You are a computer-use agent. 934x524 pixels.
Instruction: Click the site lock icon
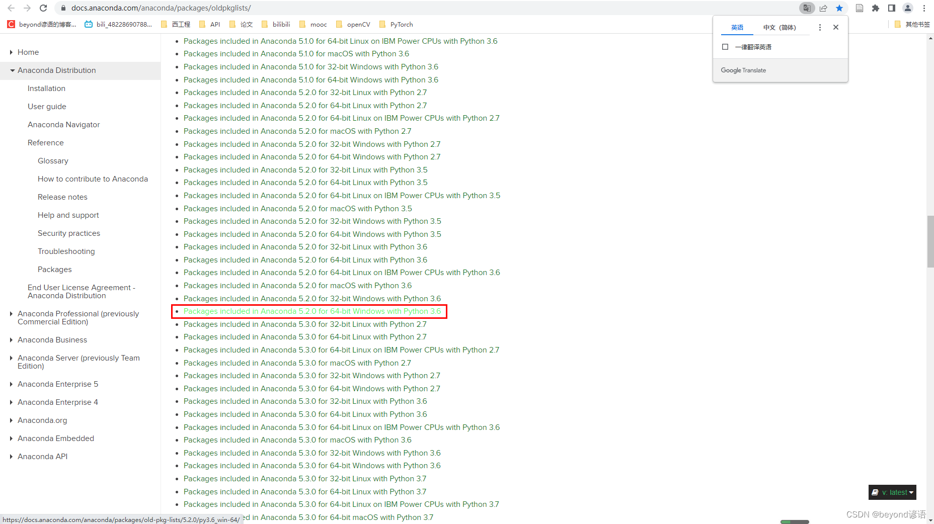tap(63, 8)
